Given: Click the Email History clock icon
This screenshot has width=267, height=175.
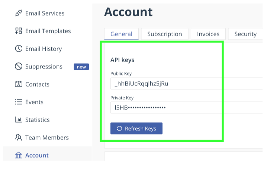Looking at the screenshot, I should (19, 48).
